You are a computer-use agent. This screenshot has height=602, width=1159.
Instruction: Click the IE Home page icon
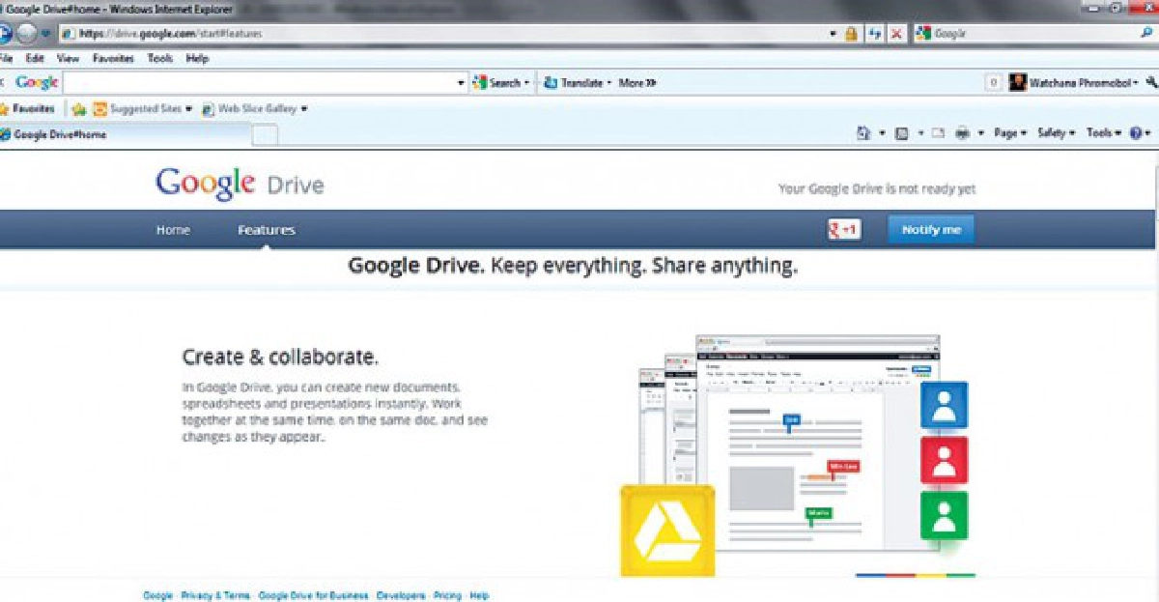864,133
